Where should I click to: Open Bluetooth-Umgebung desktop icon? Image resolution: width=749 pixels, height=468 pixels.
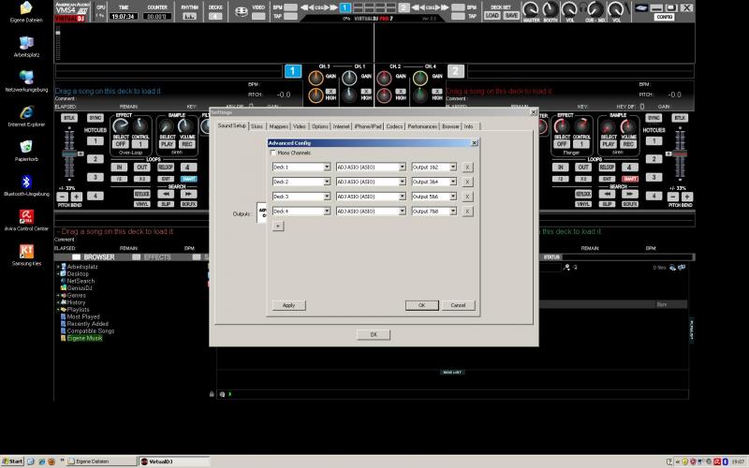[26, 185]
